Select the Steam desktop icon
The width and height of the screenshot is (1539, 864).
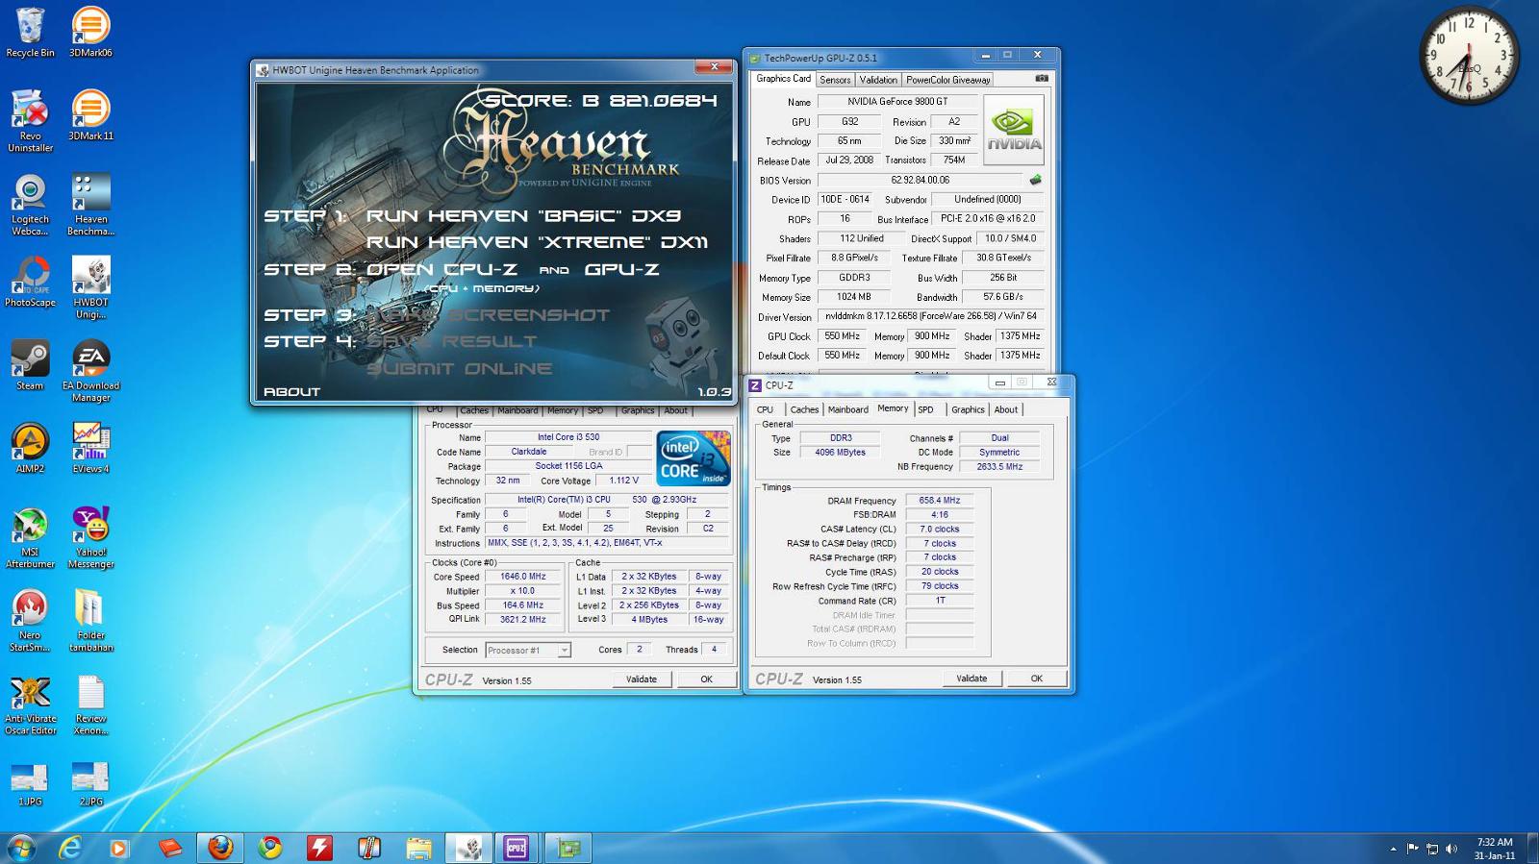click(30, 365)
